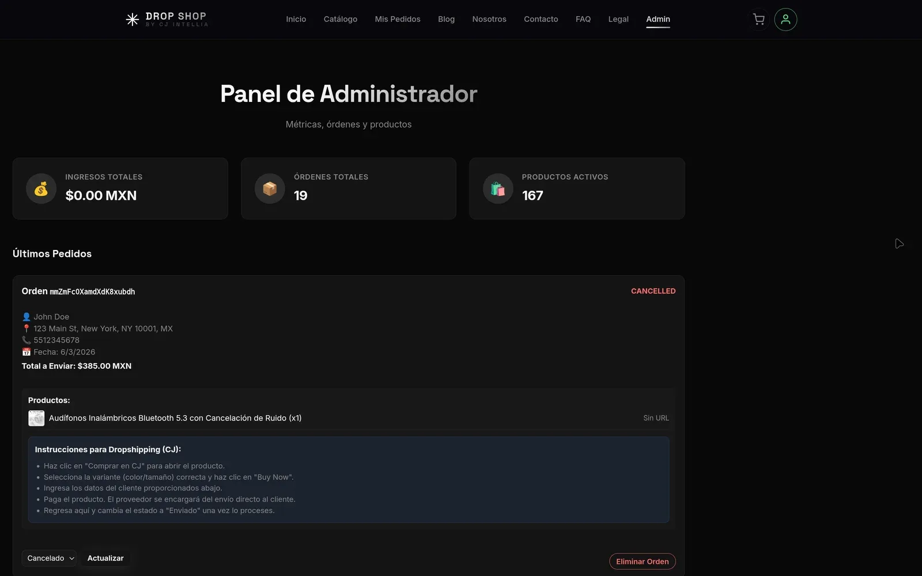Viewport: 922px width, 576px height.
Task: Navigate to Mis Pedidos
Action: click(x=398, y=19)
